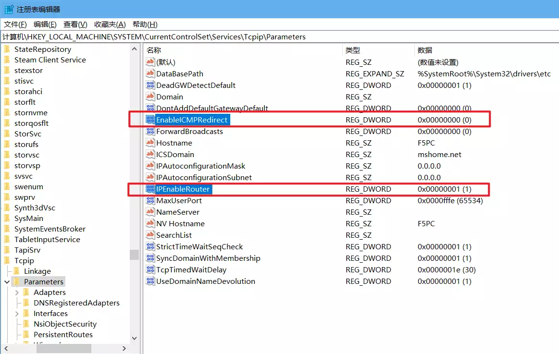Sort by the 名称 column header

pos(154,50)
